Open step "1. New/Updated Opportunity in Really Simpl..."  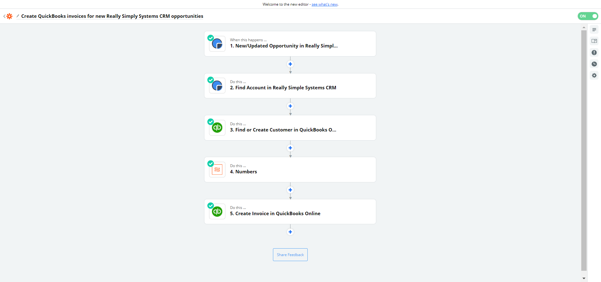(290, 44)
